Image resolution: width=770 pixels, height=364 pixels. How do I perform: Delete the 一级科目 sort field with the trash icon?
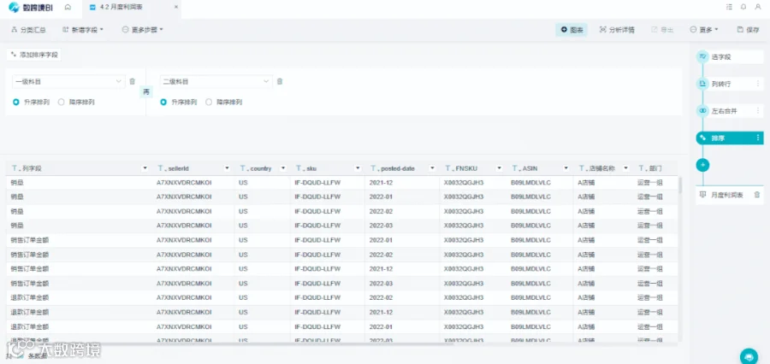point(132,81)
